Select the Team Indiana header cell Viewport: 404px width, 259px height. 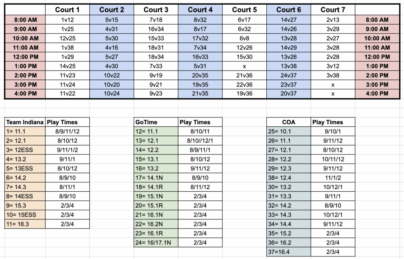(x=25, y=122)
